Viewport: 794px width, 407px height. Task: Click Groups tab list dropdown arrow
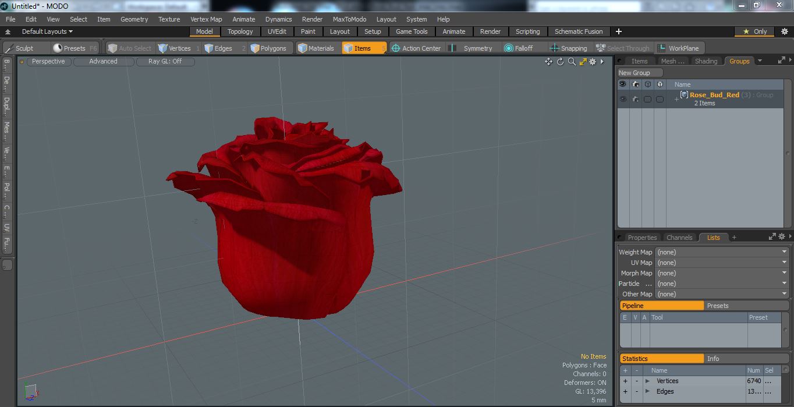point(759,61)
